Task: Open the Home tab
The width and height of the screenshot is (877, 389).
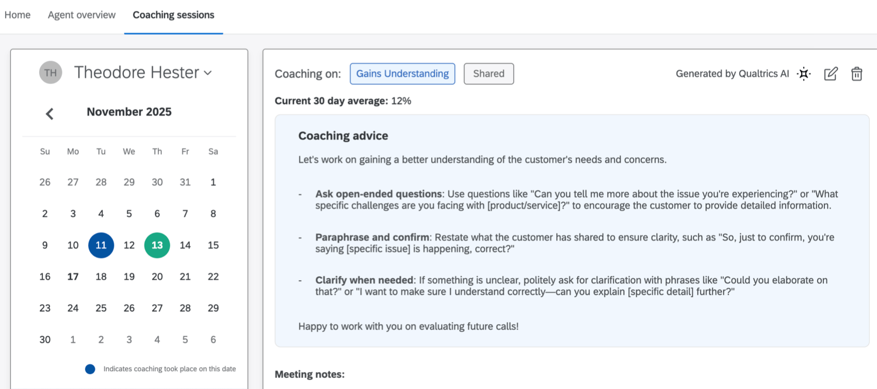Action: coord(18,15)
